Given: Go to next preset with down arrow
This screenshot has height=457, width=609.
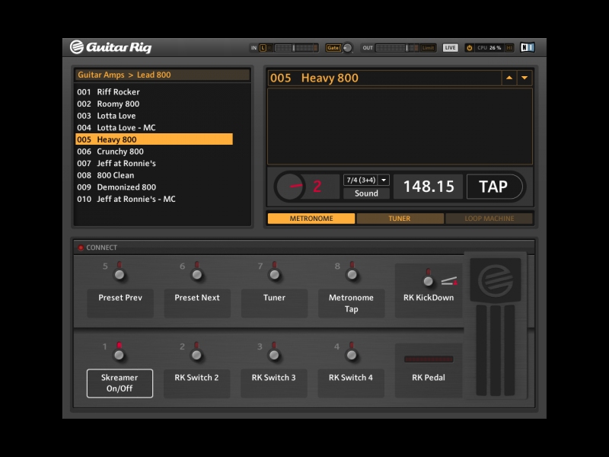Looking at the screenshot, I should 524,78.
